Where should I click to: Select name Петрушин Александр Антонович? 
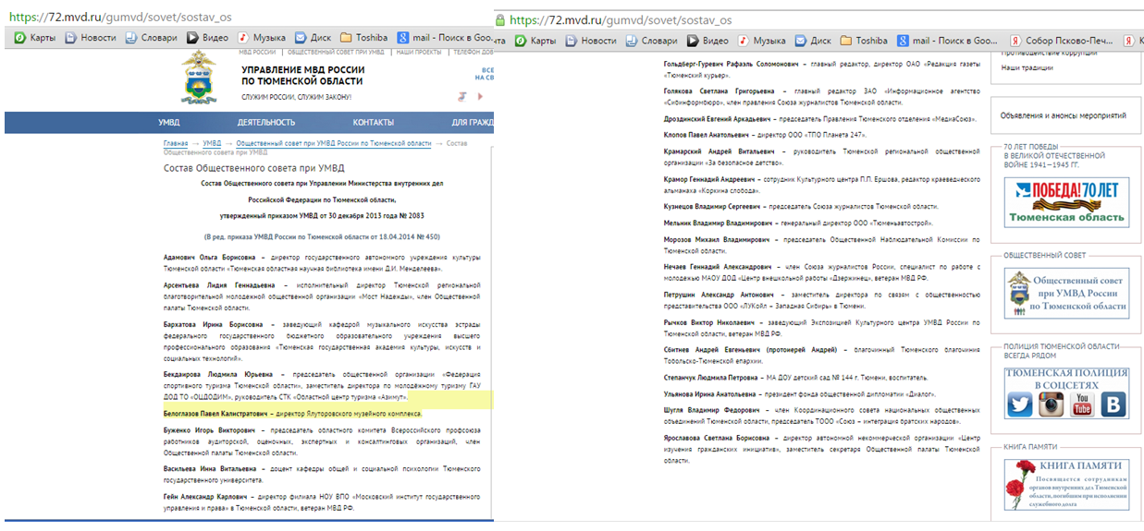(718, 295)
